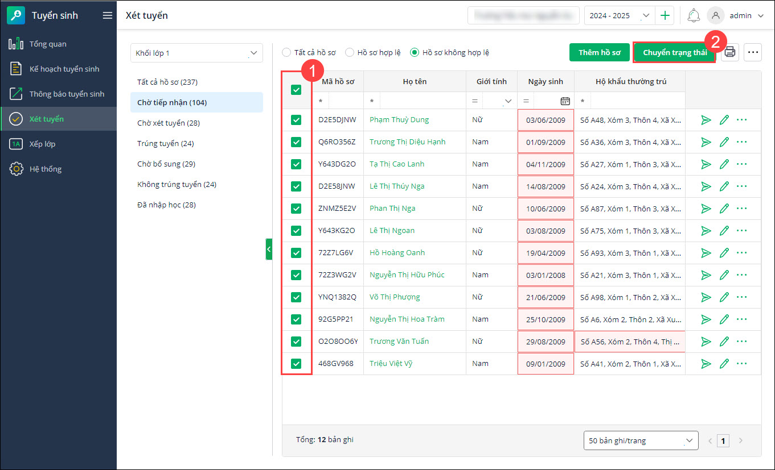
Task: Open the notification bell icon
Action: tap(694, 16)
